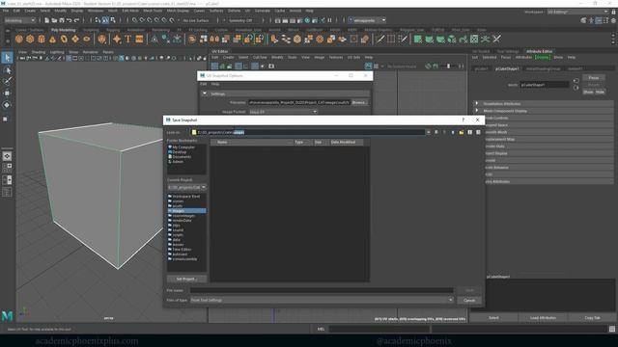Viewport: 618px width, 347px height.
Task: Click the polygon type T shelf icon
Action: (x=127, y=39)
